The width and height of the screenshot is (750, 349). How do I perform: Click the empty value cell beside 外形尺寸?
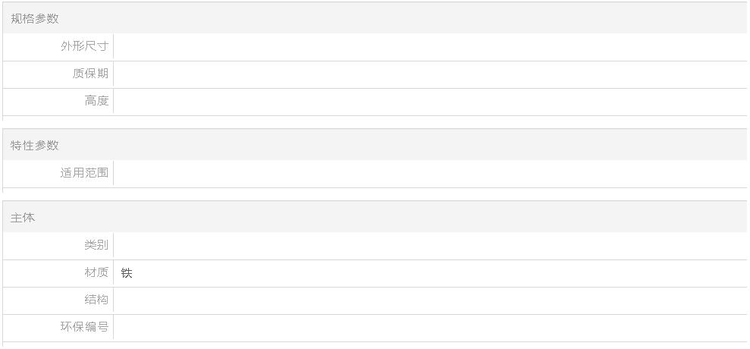pyautogui.click(x=430, y=46)
